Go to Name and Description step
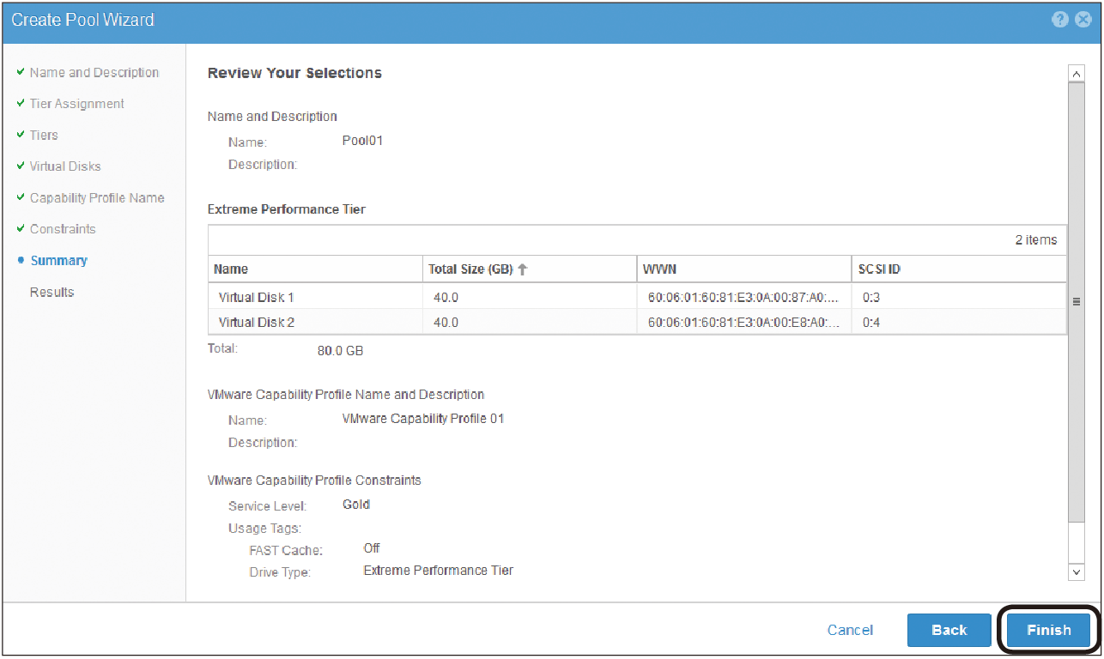 (x=94, y=72)
